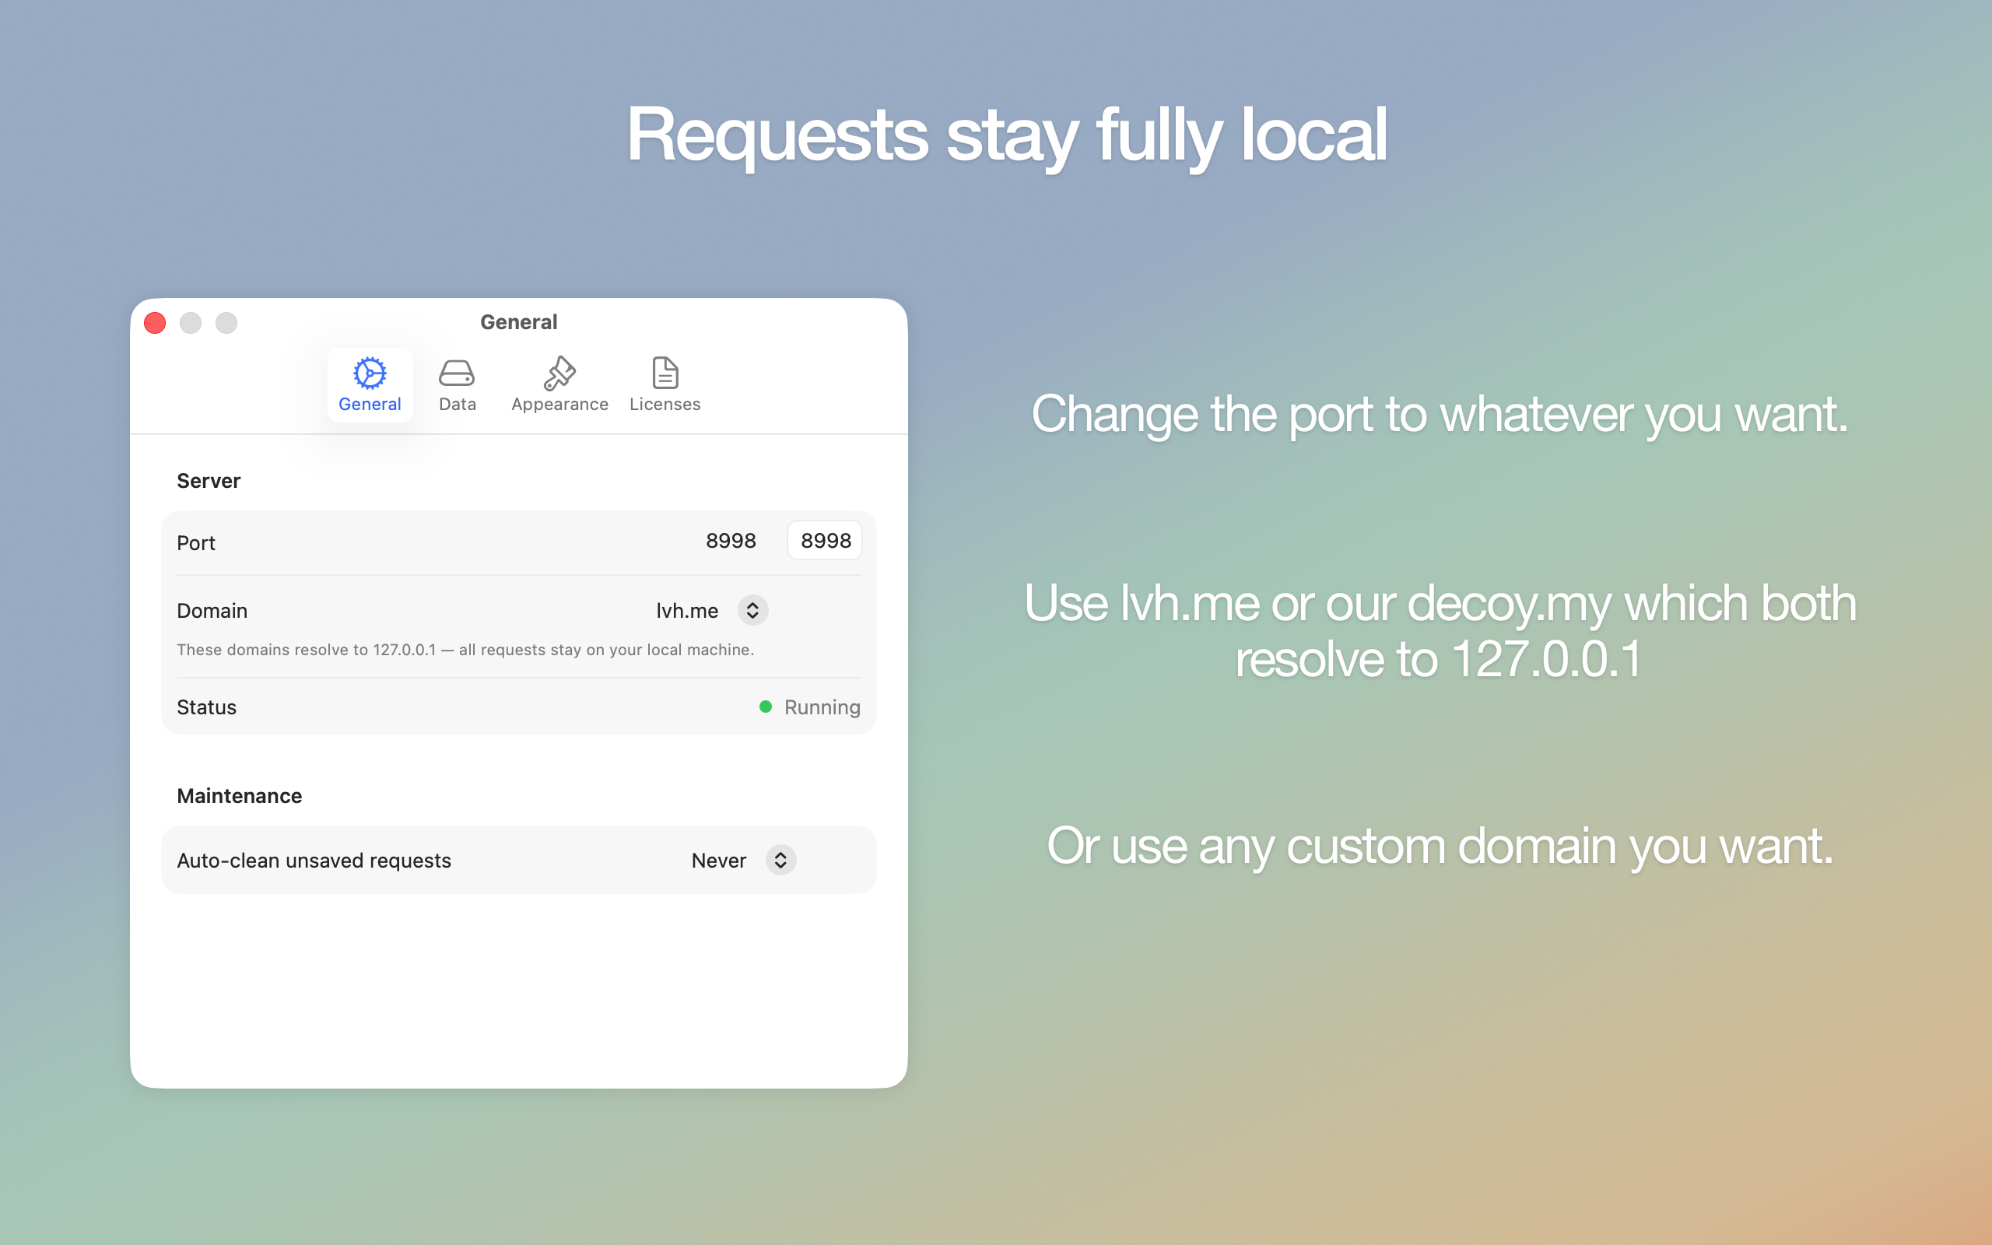Open the Appearance tab
The width and height of the screenshot is (1992, 1245).
559,384
